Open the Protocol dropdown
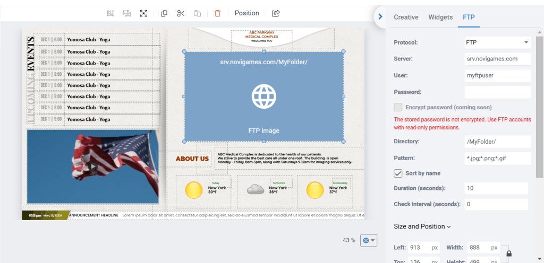Screen dimensions: 544x263 [x=498, y=42]
